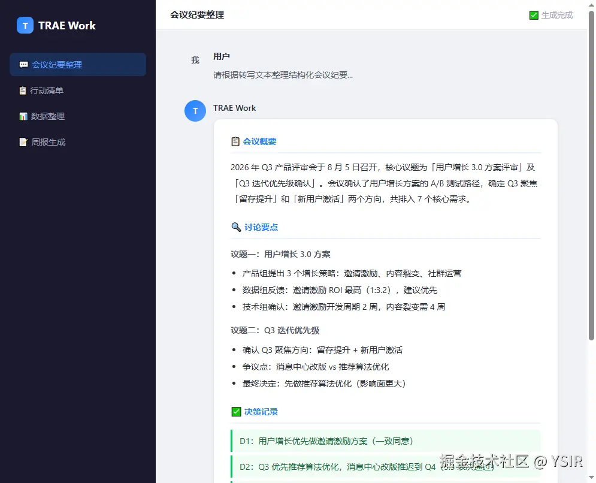
Task: Click the bullet starting with 技术组确认
Action: point(344,307)
